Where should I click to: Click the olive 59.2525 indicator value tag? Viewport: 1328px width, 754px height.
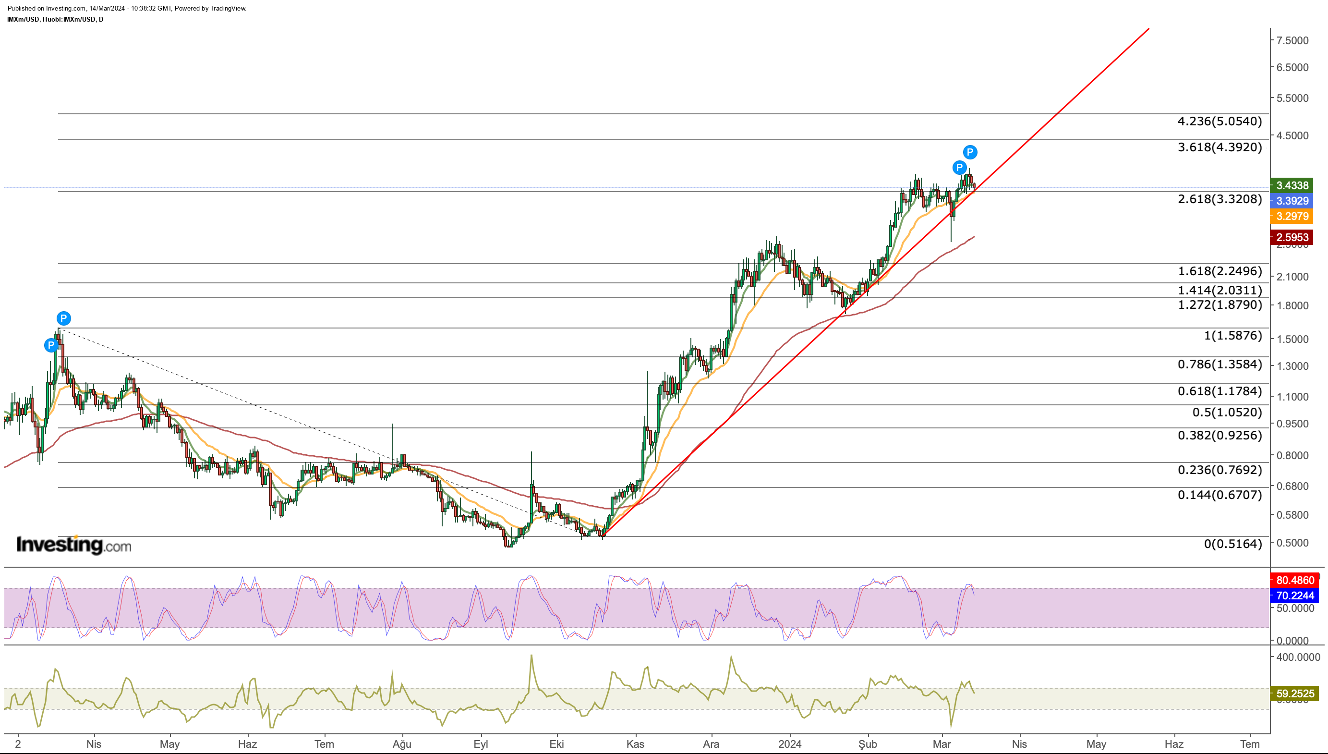pyautogui.click(x=1295, y=693)
